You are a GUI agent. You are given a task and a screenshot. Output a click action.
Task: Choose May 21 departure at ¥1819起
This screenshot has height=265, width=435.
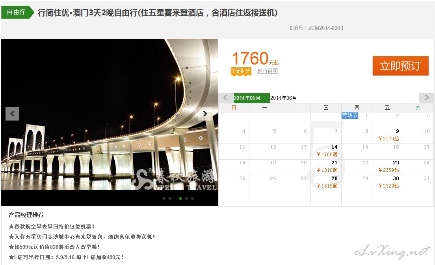coord(326,167)
